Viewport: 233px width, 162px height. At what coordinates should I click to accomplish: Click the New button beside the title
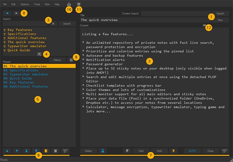click(x=220, y=20)
